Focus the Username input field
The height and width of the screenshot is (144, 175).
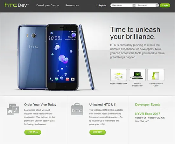(x=121, y=5)
